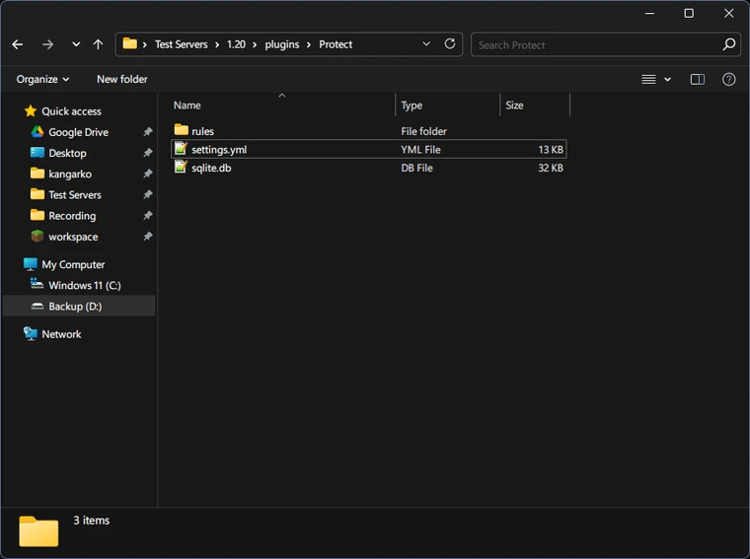Expand breadcrumb chevron after Test Servers
Image resolution: width=750 pixels, height=559 pixels.
tap(217, 45)
